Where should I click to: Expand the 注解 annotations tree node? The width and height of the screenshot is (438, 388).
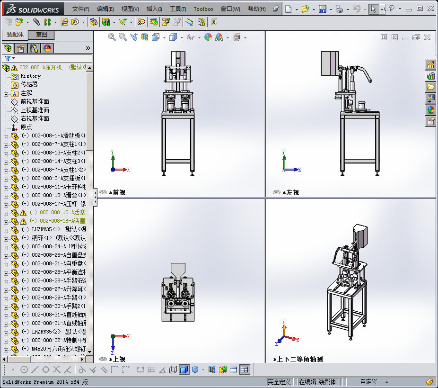pos(6,95)
